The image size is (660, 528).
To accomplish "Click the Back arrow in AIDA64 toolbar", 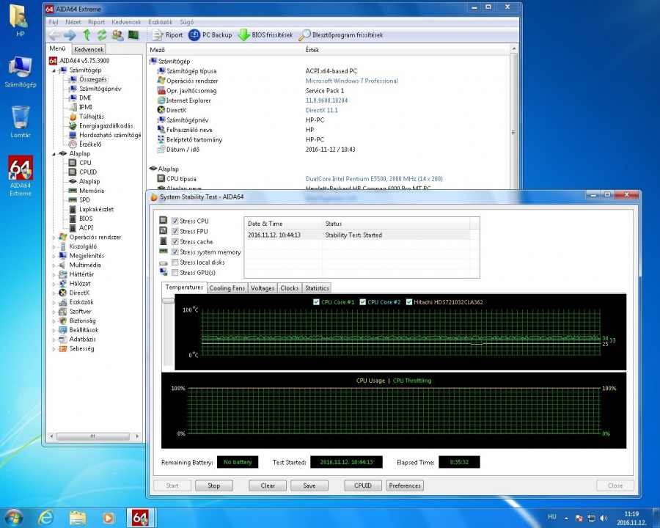I will 54,35.
